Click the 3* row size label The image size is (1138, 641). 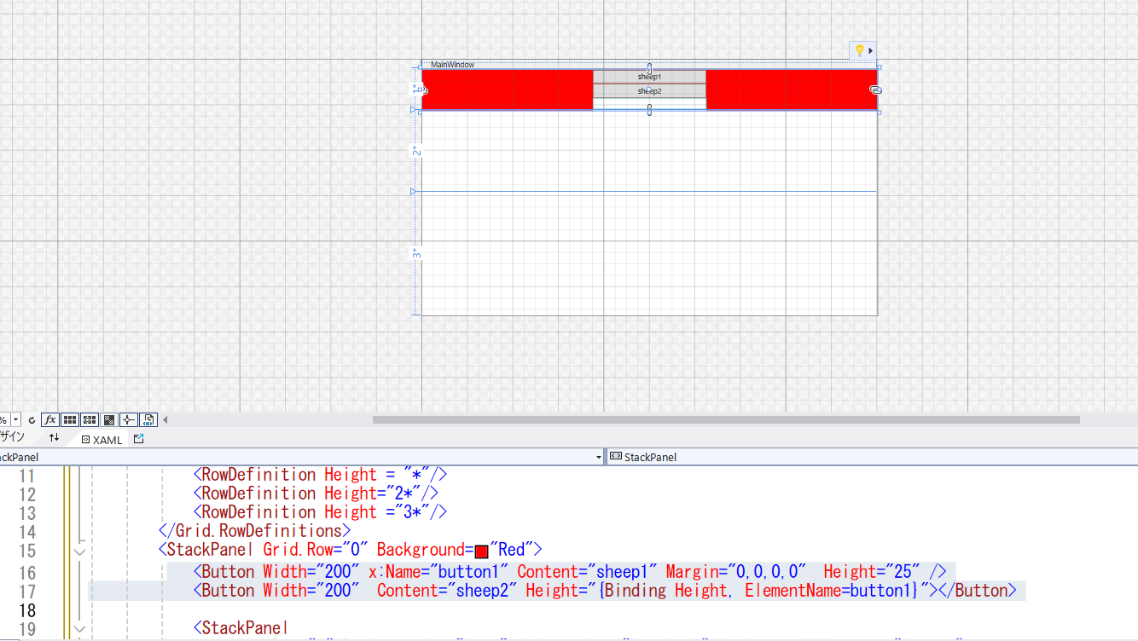[415, 254]
